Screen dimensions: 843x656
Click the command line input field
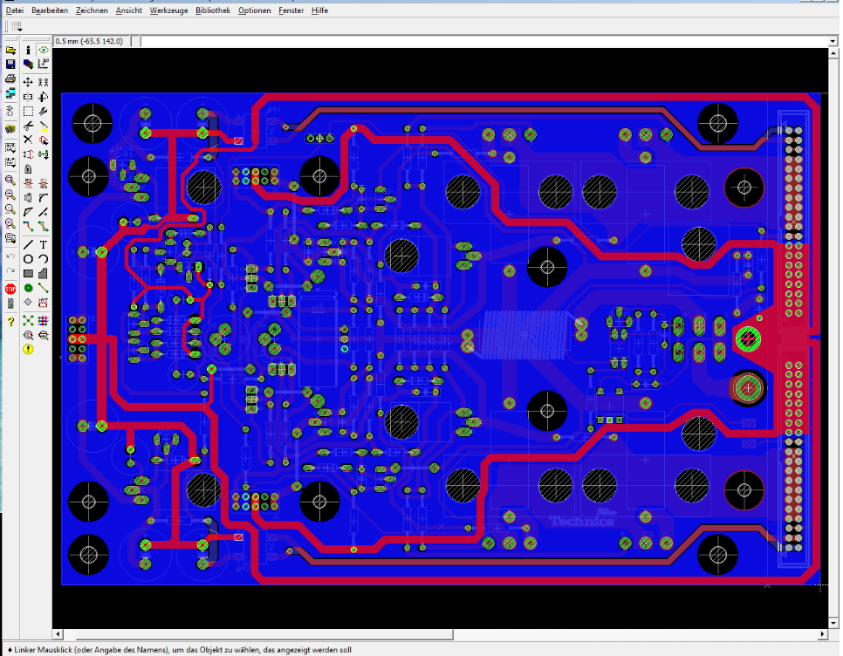(x=483, y=41)
